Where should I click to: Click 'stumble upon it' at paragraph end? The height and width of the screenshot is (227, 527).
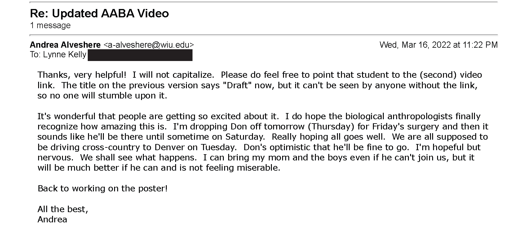pos(133,96)
